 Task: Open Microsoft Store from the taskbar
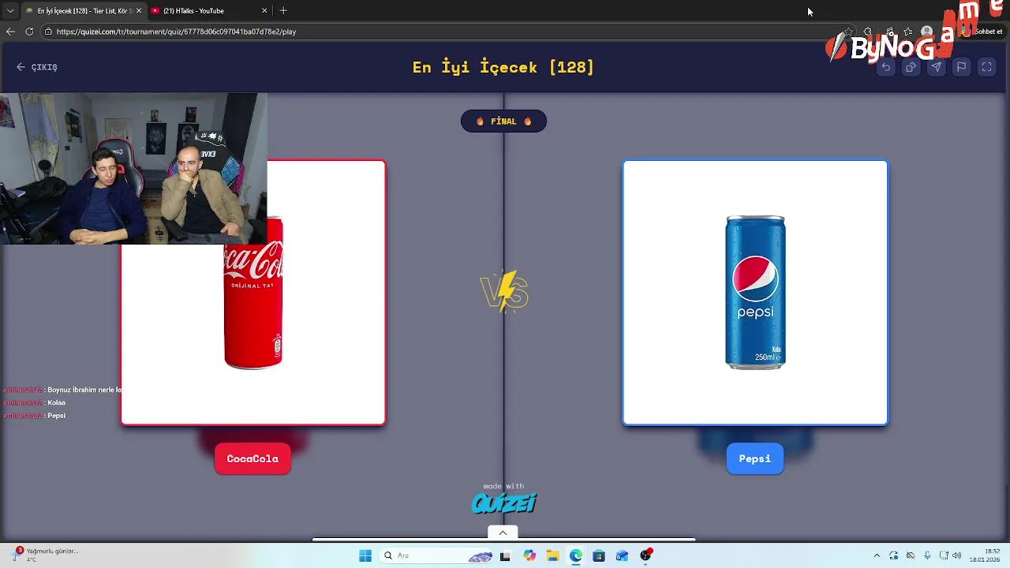599,555
